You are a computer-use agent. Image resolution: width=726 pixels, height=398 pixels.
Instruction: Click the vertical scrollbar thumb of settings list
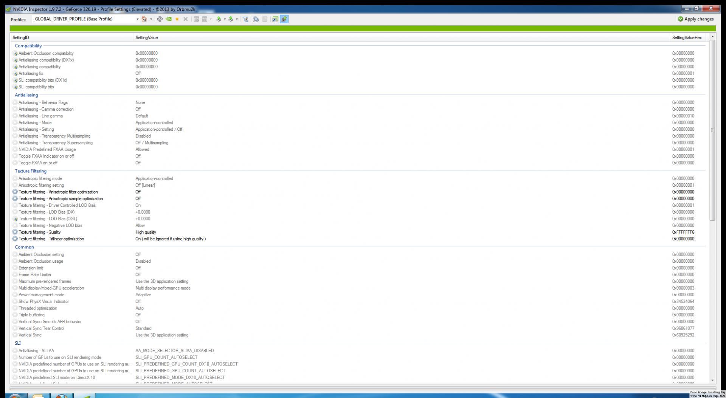point(712,130)
